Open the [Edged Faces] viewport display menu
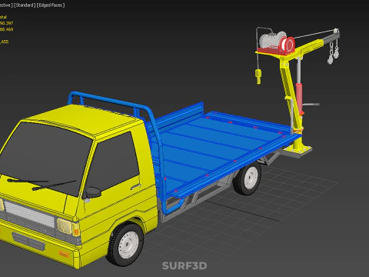Viewport: 369px width, 277px height. (51, 5)
